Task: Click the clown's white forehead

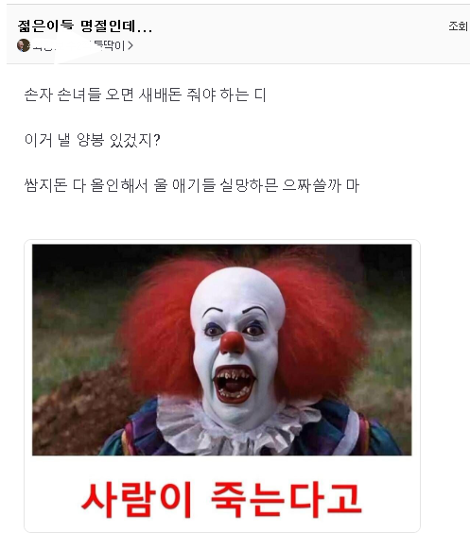Action: pyautogui.click(x=237, y=289)
